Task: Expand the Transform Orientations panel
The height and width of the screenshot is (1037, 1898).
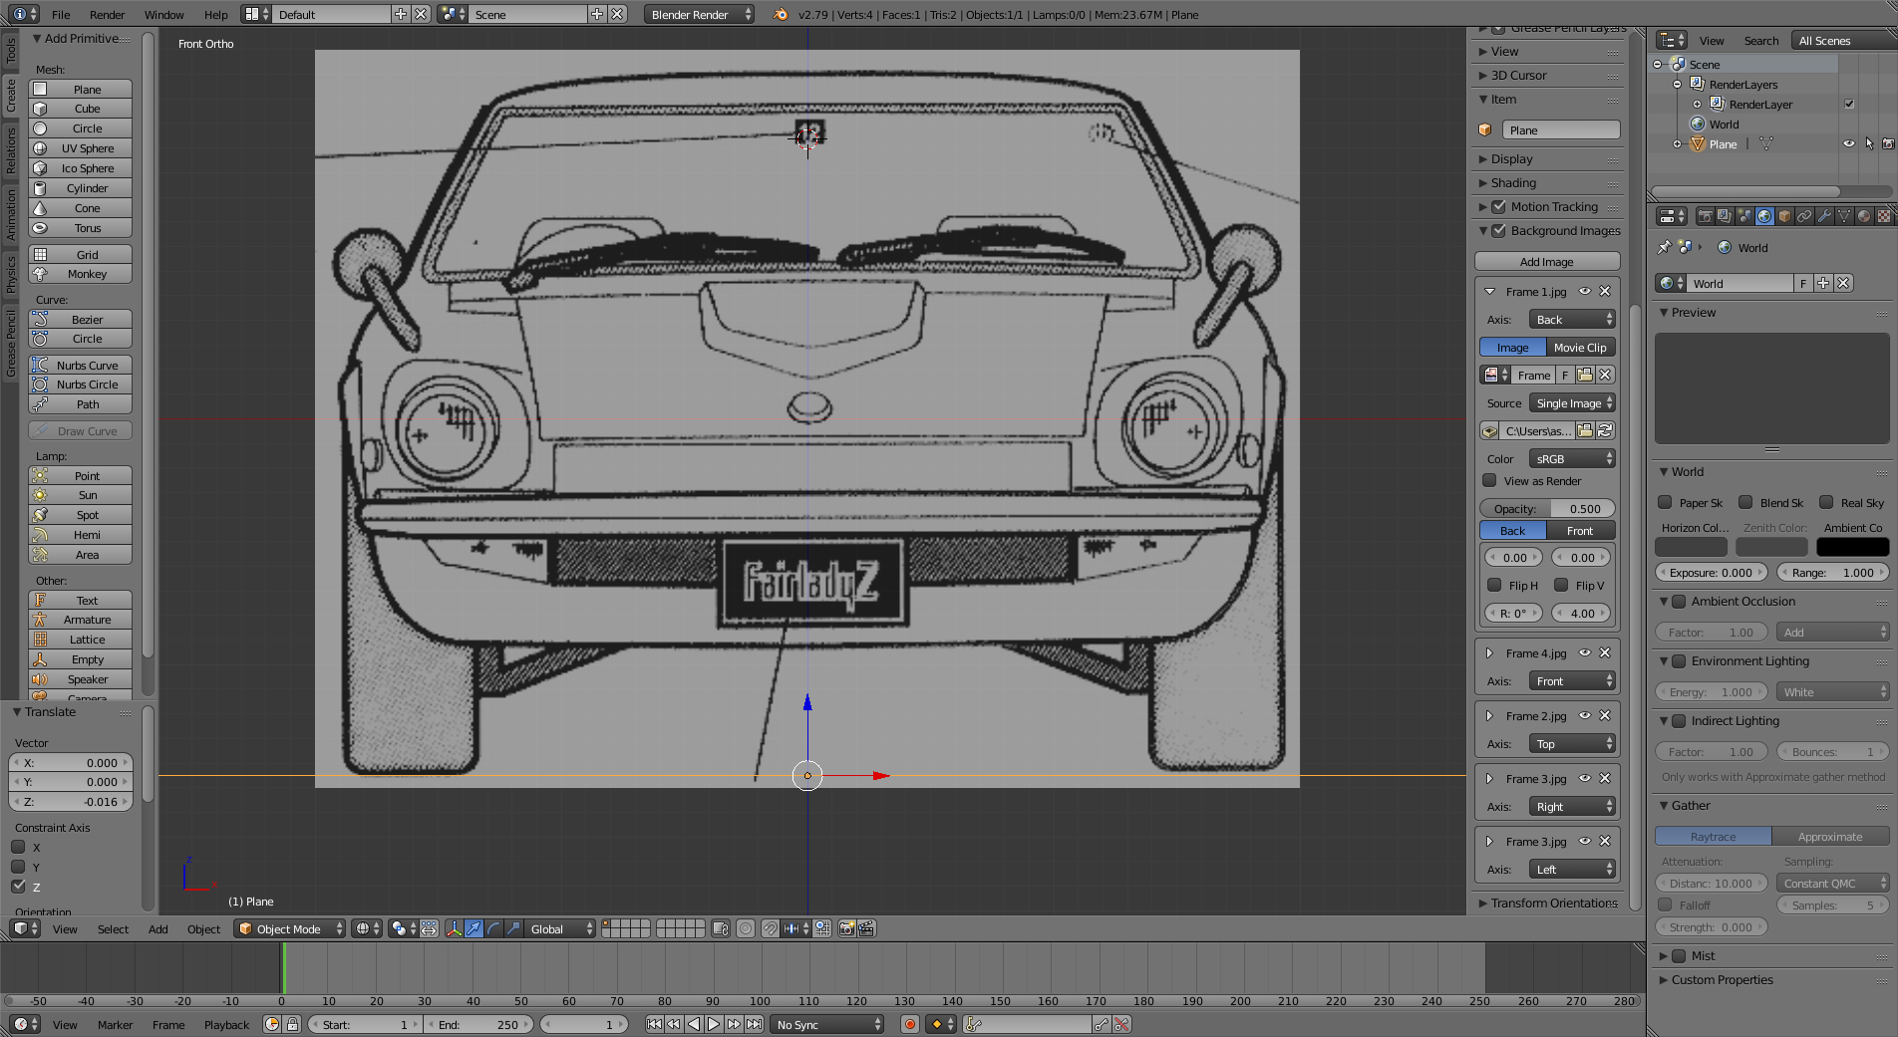Action: (x=1548, y=903)
